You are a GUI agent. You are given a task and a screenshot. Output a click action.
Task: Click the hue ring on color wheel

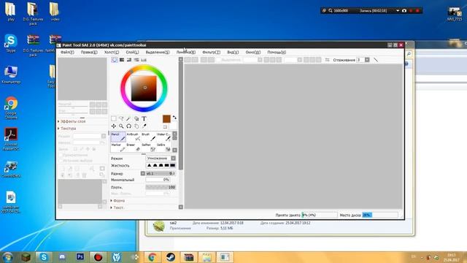pos(144,68)
